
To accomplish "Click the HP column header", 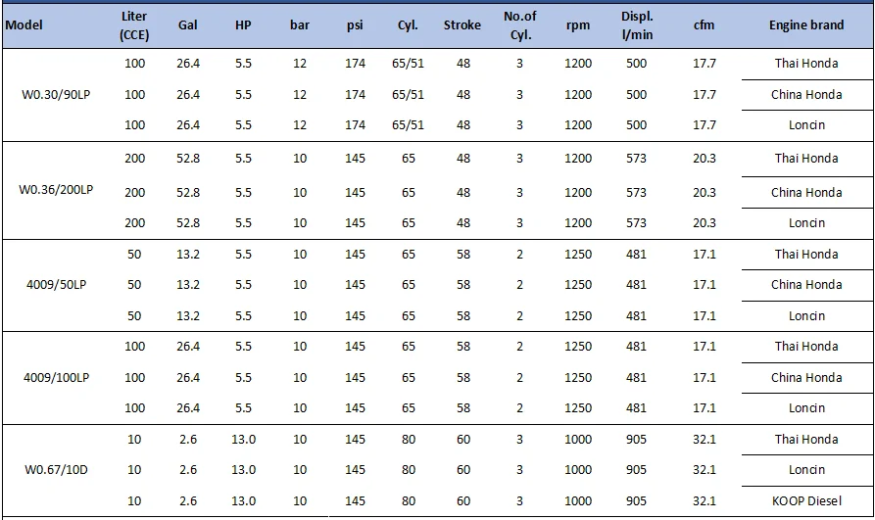I will pos(243,25).
